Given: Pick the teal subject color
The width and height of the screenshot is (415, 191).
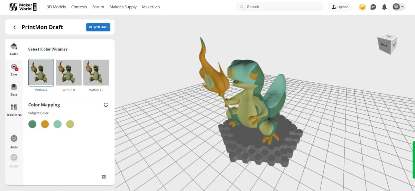Looking at the screenshot, I should (57, 124).
